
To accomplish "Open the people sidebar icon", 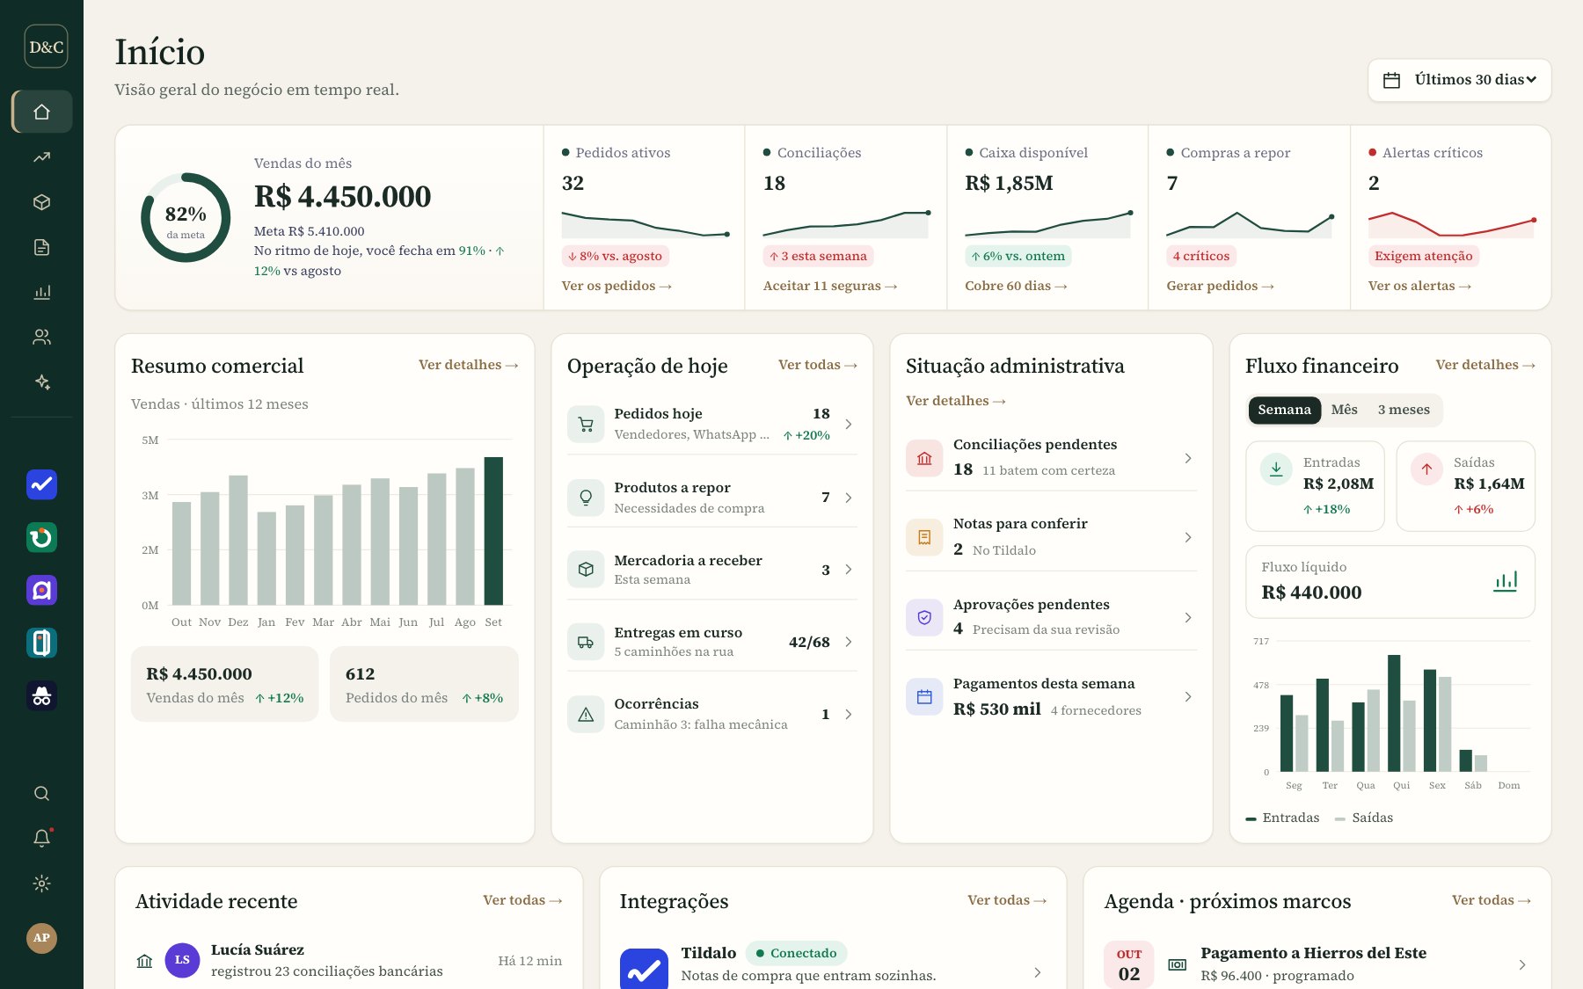I will tap(41, 337).
